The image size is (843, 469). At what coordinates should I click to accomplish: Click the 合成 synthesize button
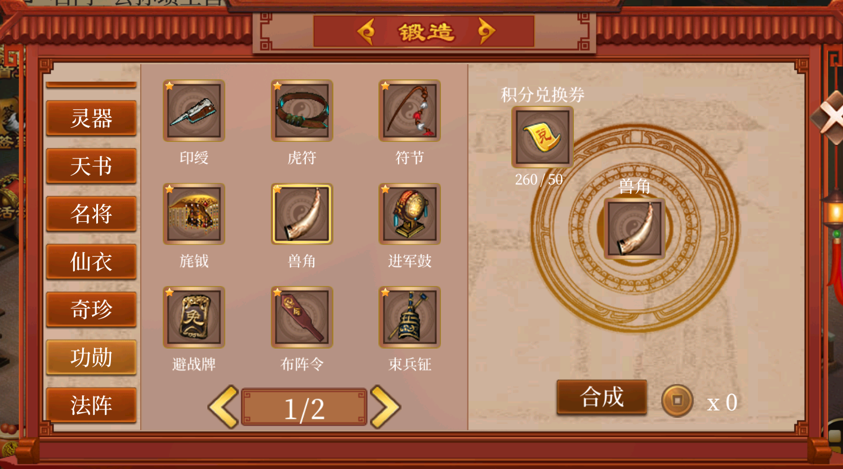pos(602,397)
